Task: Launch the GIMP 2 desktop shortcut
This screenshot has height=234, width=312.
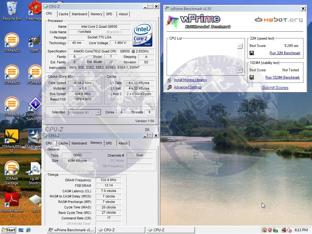Action: [35, 43]
